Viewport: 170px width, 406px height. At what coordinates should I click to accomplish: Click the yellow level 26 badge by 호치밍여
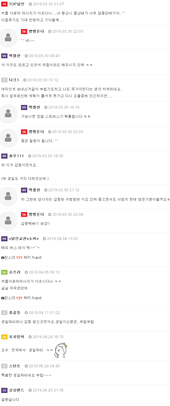click(4, 337)
